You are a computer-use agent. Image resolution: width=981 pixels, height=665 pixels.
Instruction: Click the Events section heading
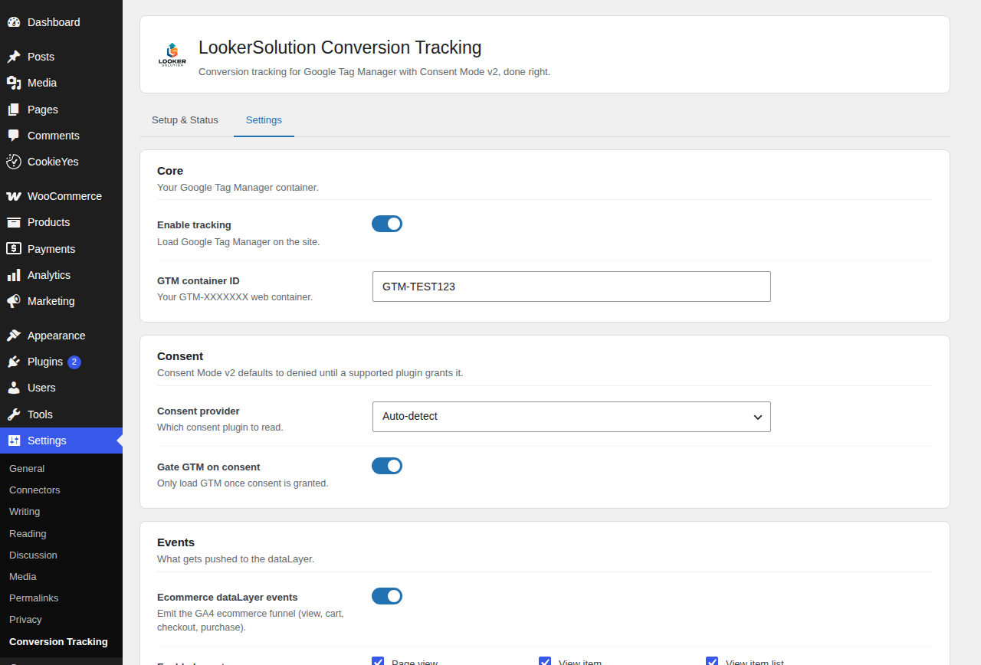pos(176,542)
